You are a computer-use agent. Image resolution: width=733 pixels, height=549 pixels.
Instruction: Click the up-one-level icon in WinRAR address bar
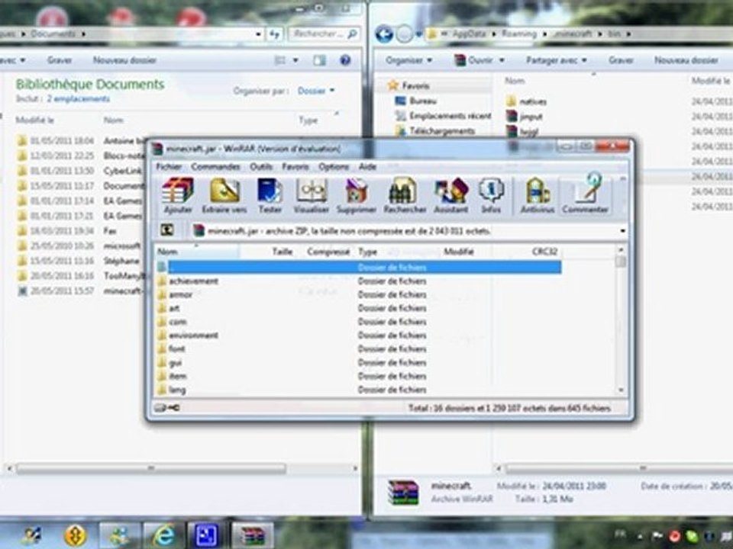pos(167,230)
